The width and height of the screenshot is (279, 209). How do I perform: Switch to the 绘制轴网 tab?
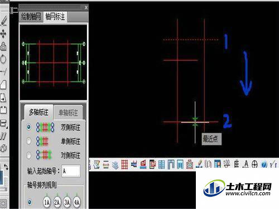(31, 17)
